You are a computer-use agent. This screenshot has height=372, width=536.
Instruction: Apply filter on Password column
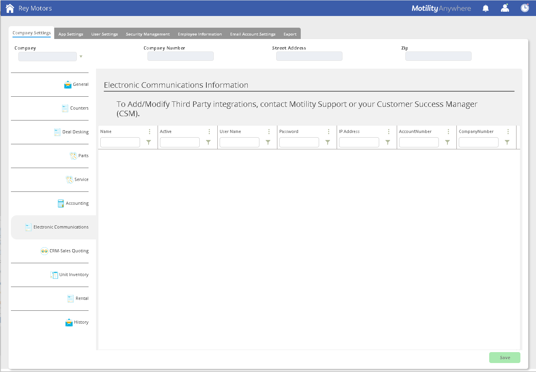[x=328, y=142]
